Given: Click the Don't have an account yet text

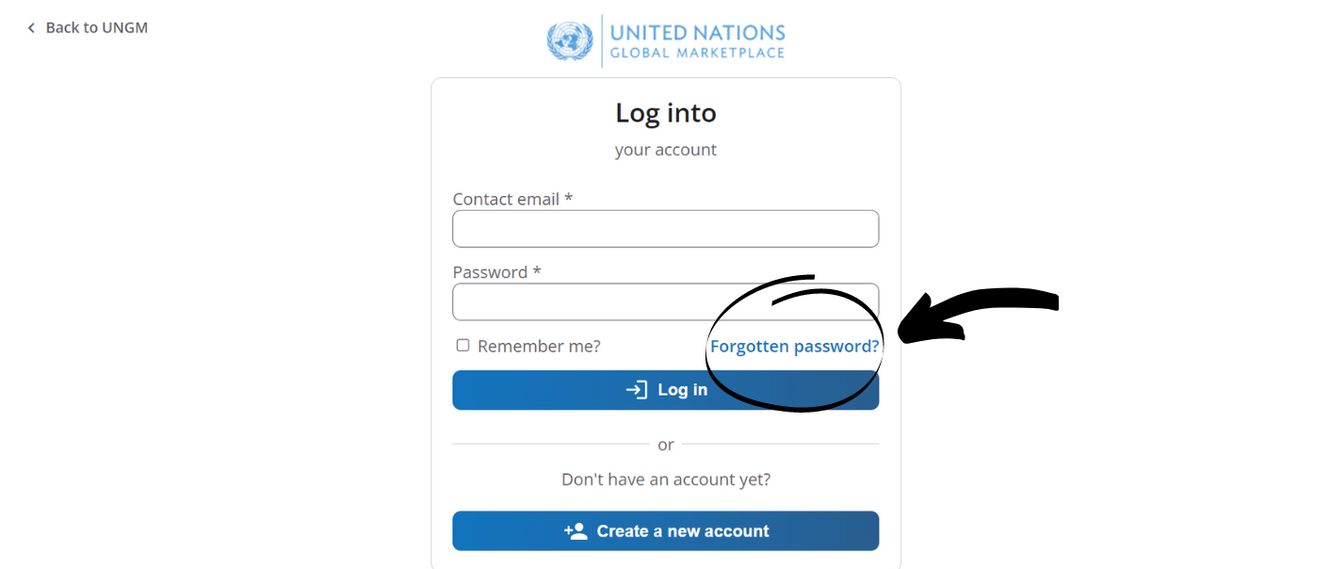Looking at the screenshot, I should 666,480.
